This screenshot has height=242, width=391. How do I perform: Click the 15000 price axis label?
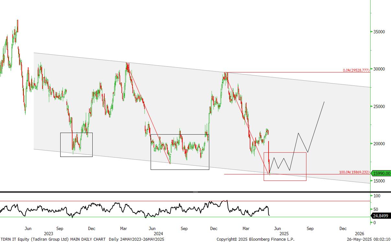tap(379, 181)
